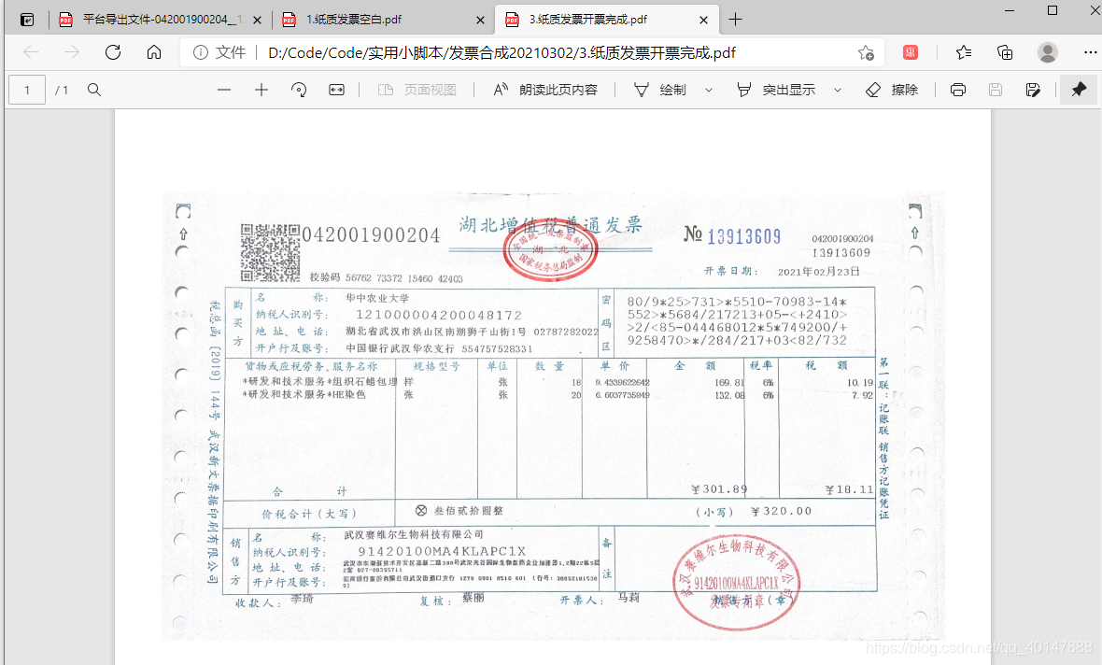Search in the PDF document
The image size is (1102, 665).
[94, 90]
